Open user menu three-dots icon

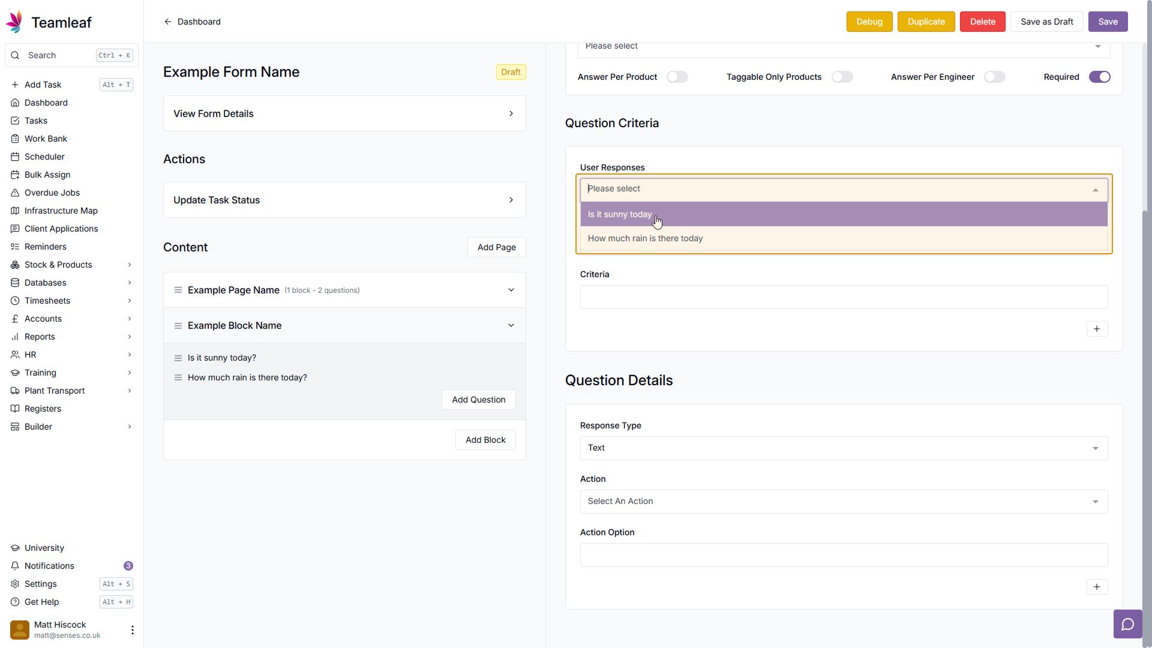tap(132, 630)
